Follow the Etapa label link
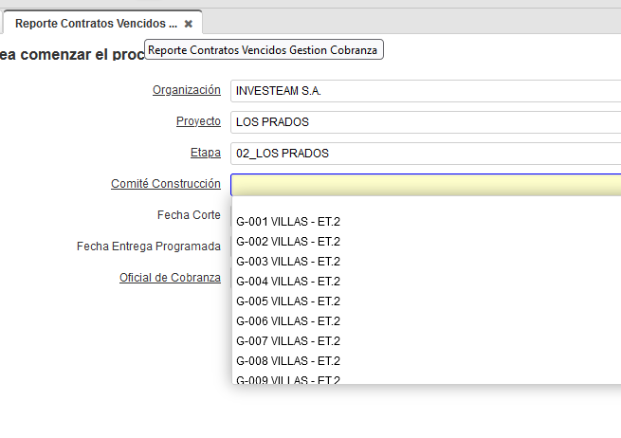The height and width of the screenshot is (438, 621). 205,153
